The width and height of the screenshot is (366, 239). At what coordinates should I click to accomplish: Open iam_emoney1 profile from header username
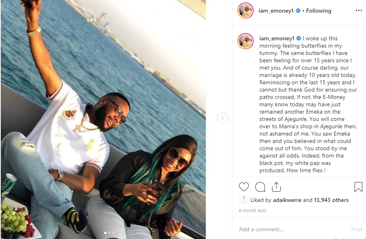pos(276,11)
